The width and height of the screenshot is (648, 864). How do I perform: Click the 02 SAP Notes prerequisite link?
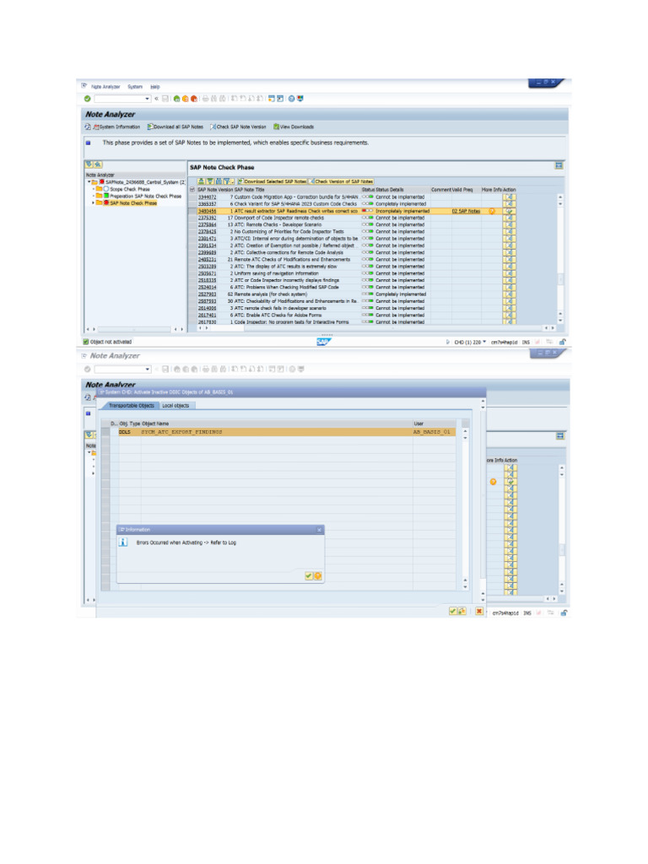pos(466,211)
